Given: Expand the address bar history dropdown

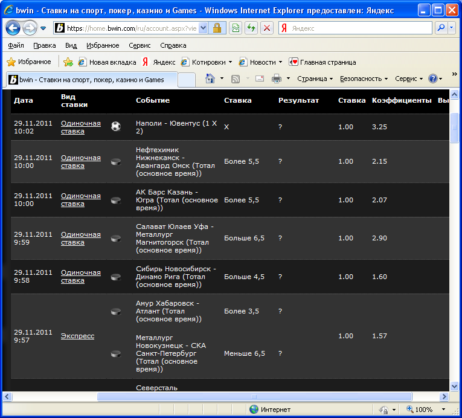Looking at the screenshot, I should coord(203,28).
